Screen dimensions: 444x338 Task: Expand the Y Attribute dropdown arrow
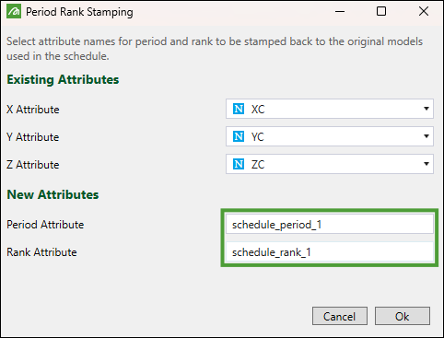[426, 136]
